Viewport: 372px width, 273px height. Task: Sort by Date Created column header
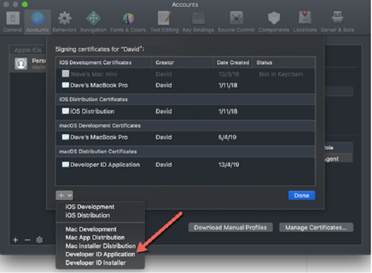233,63
